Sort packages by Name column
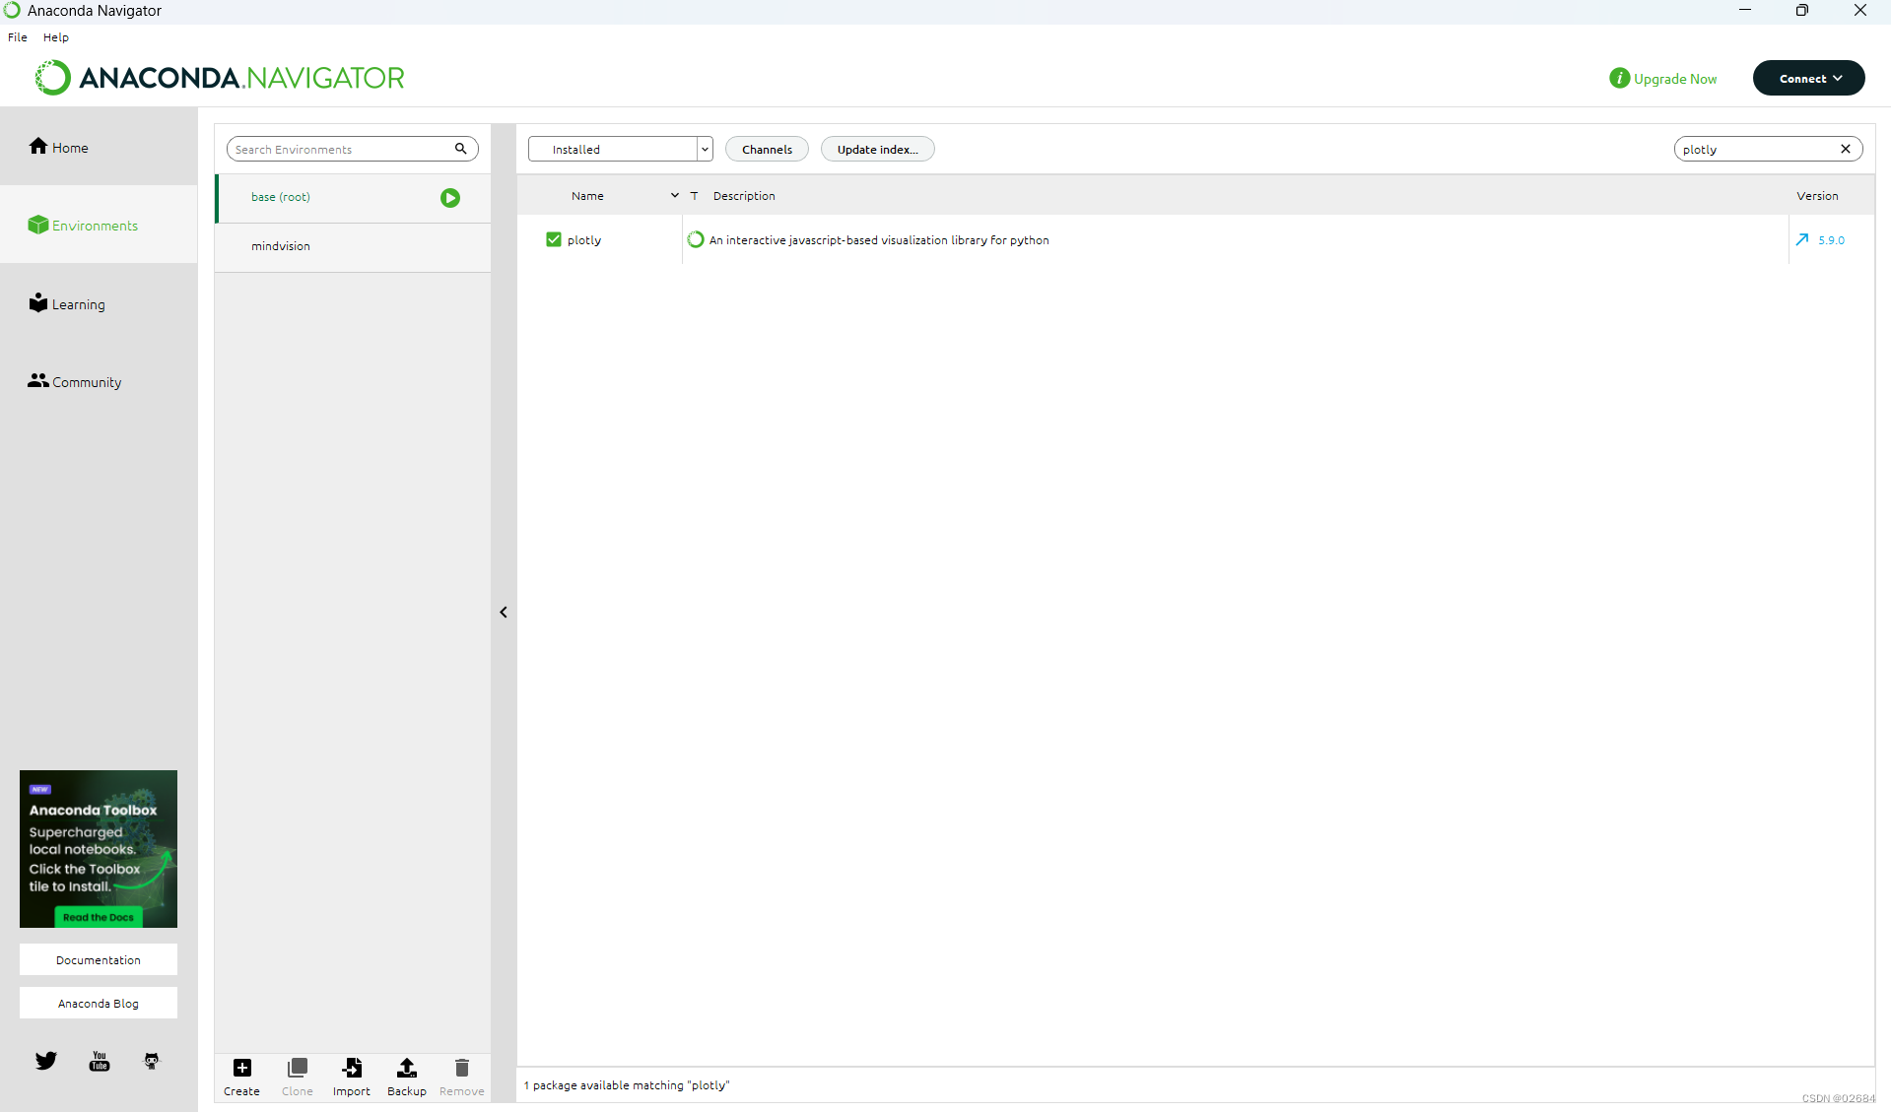Screen dimensions: 1891x1112 tap(587, 196)
